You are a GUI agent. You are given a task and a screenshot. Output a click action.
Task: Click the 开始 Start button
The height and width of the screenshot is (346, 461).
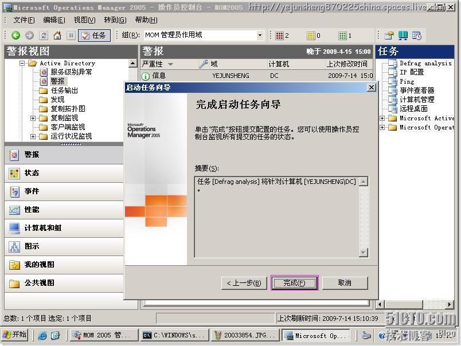click(x=15, y=335)
